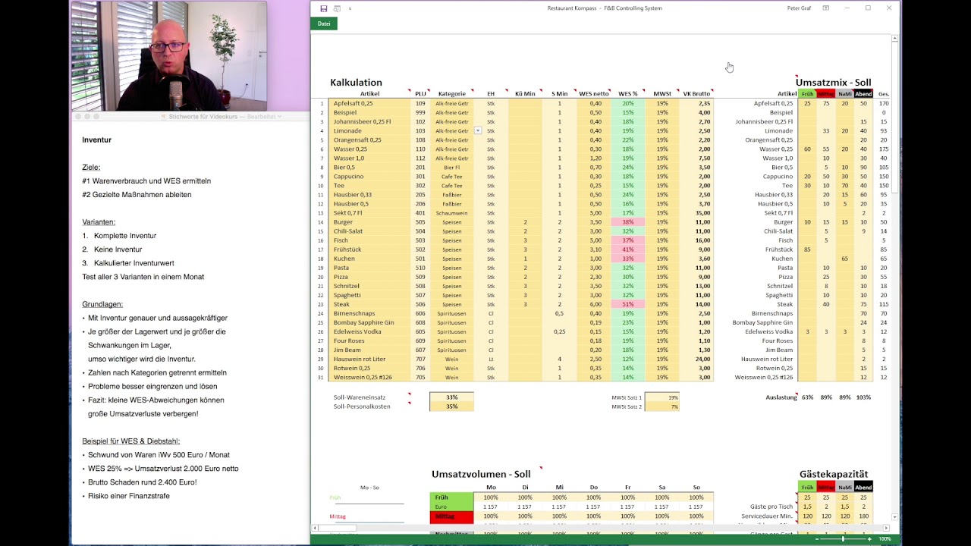
Task: Click the print preview icon beside Save
Action: coord(337,8)
